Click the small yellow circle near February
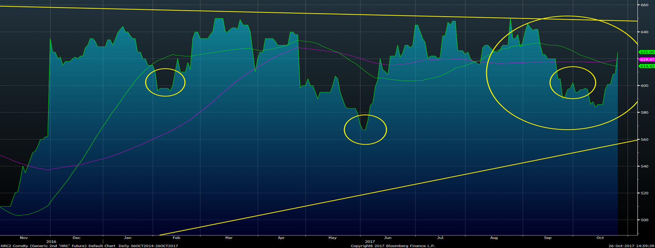Image resolution: width=655 pixels, height=248 pixels. (x=165, y=82)
